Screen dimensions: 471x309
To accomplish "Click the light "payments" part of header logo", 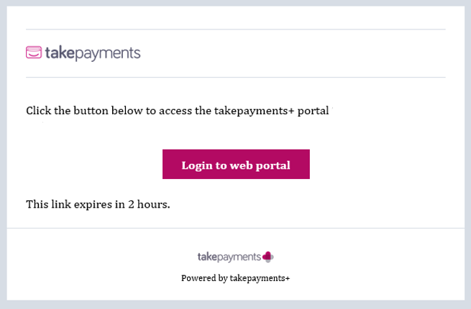I will 108,54.
